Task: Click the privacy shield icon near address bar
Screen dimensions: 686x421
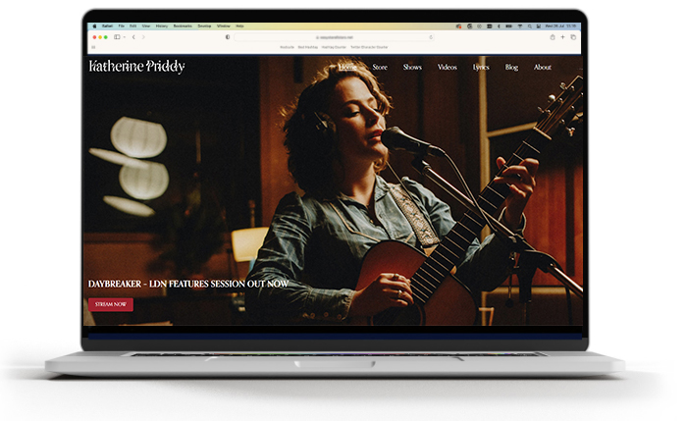Action: 228,37
